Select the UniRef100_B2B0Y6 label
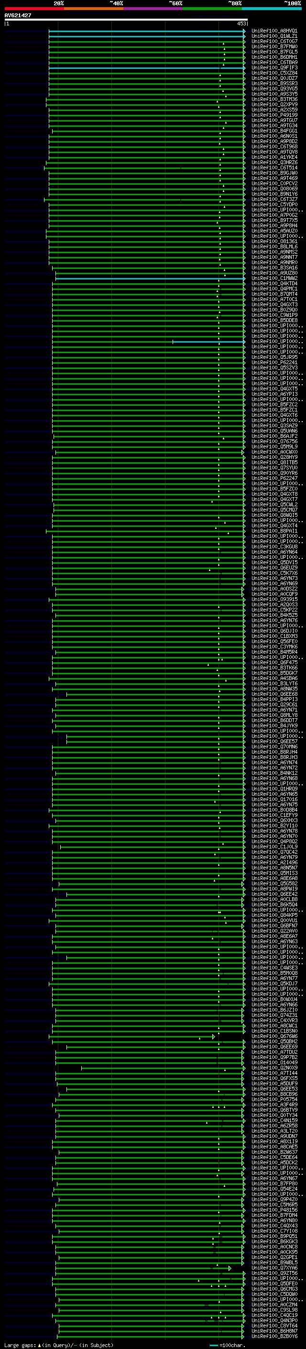The image size is (306, 1349). coord(274,1337)
